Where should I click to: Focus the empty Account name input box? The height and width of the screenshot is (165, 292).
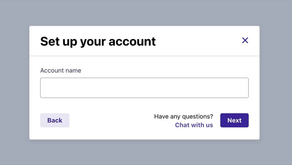point(144,88)
